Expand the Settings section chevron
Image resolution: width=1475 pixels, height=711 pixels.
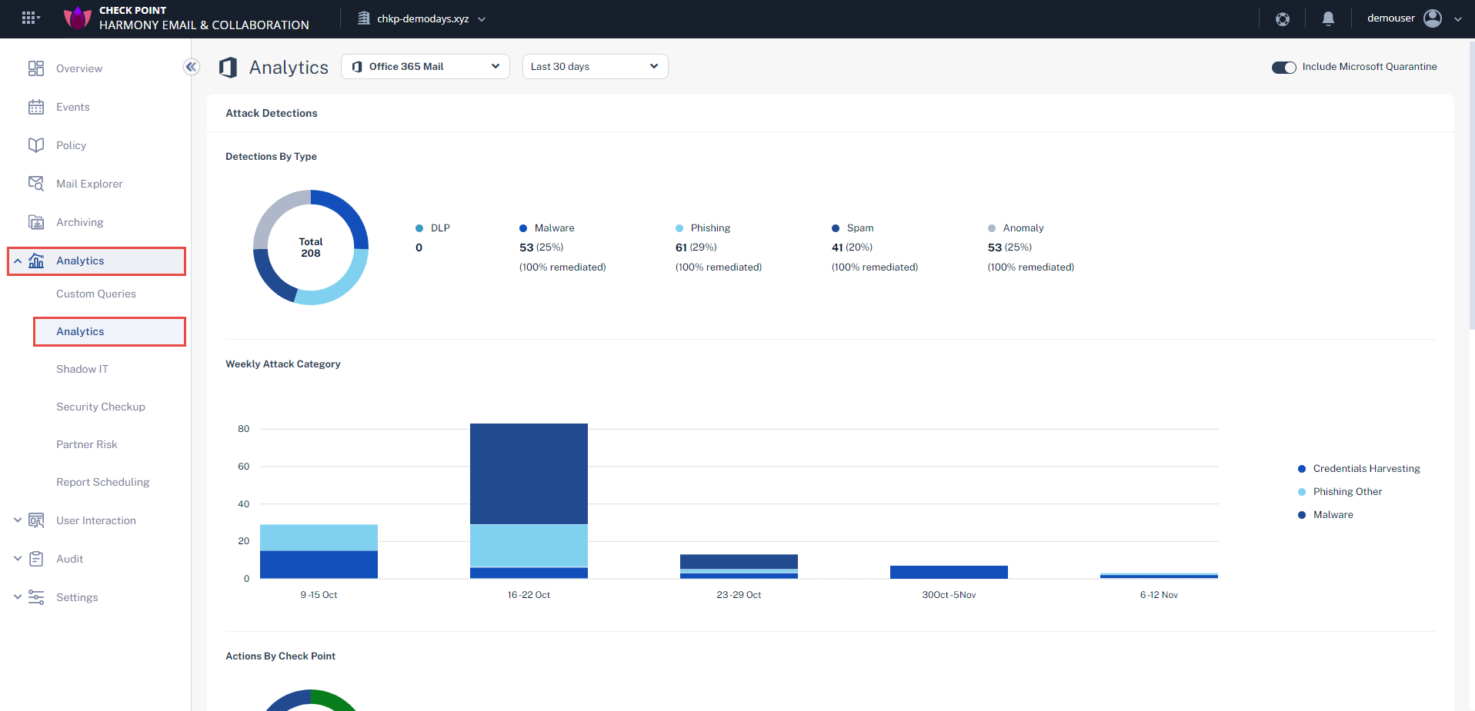point(18,596)
